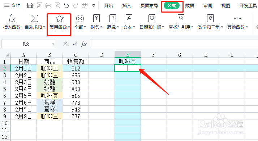
Task: Click the 日期 header cell
Action: click(x=24, y=62)
